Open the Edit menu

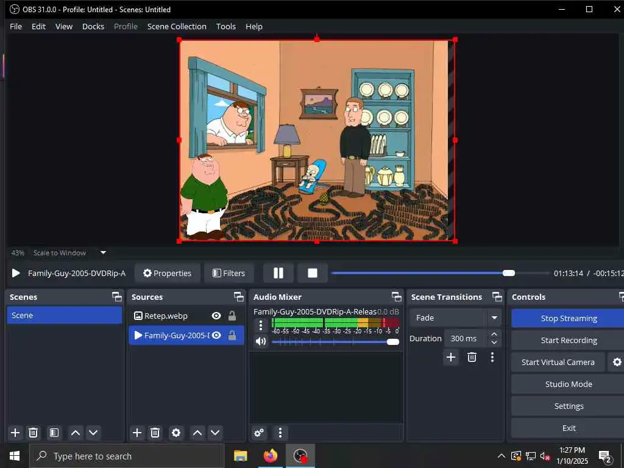tap(38, 26)
